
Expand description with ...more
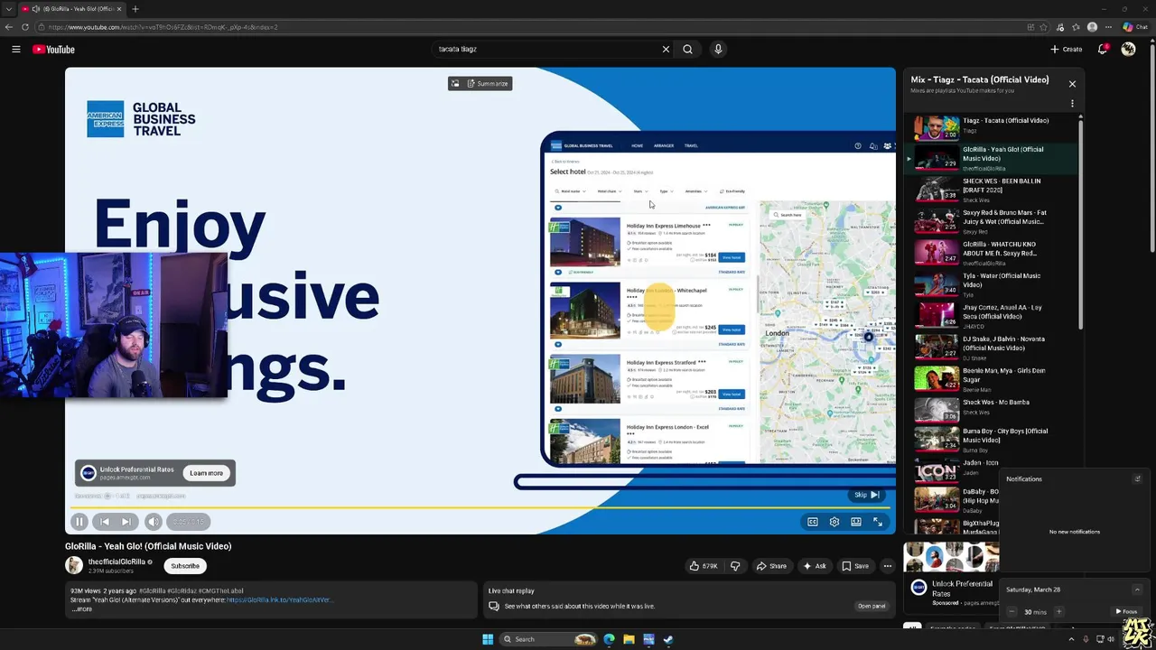pos(82,609)
